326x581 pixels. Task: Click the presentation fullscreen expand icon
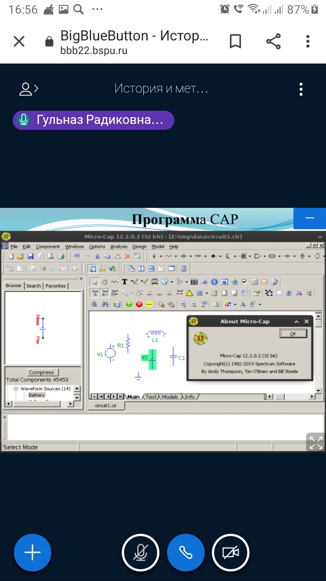pyautogui.click(x=315, y=442)
